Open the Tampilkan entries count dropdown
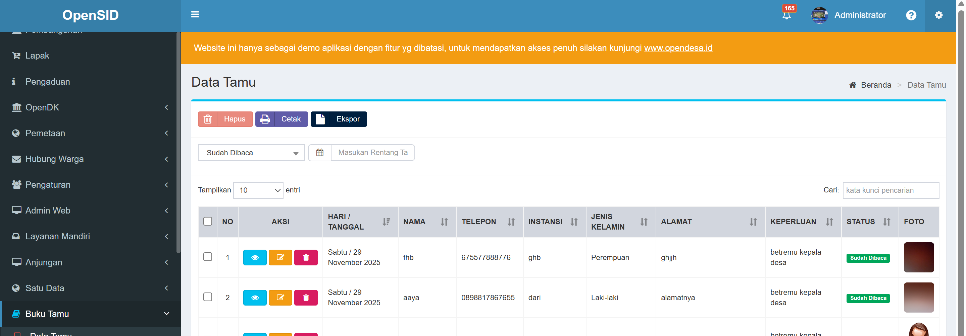 click(258, 190)
